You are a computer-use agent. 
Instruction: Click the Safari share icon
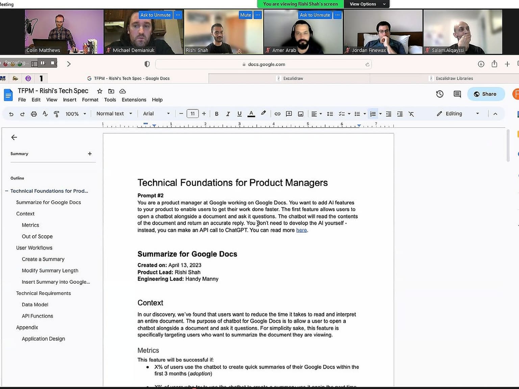(x=494, y=63)
